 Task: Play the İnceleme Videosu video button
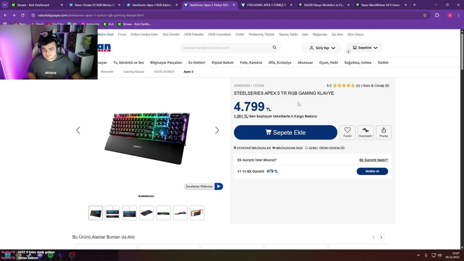[203, 186]
